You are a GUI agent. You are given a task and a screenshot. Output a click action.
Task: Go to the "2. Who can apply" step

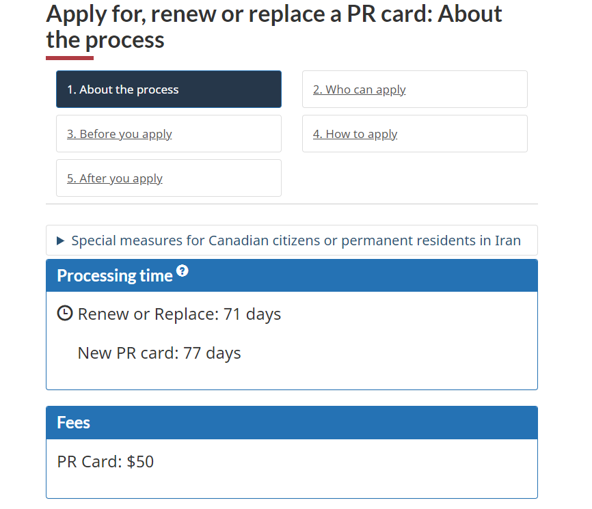tap(360, 90)
